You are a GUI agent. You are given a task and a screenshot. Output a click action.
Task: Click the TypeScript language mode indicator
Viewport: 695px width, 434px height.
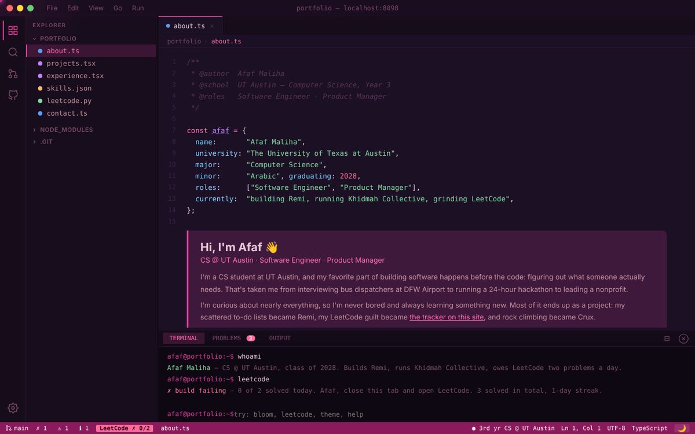(649, 428)
